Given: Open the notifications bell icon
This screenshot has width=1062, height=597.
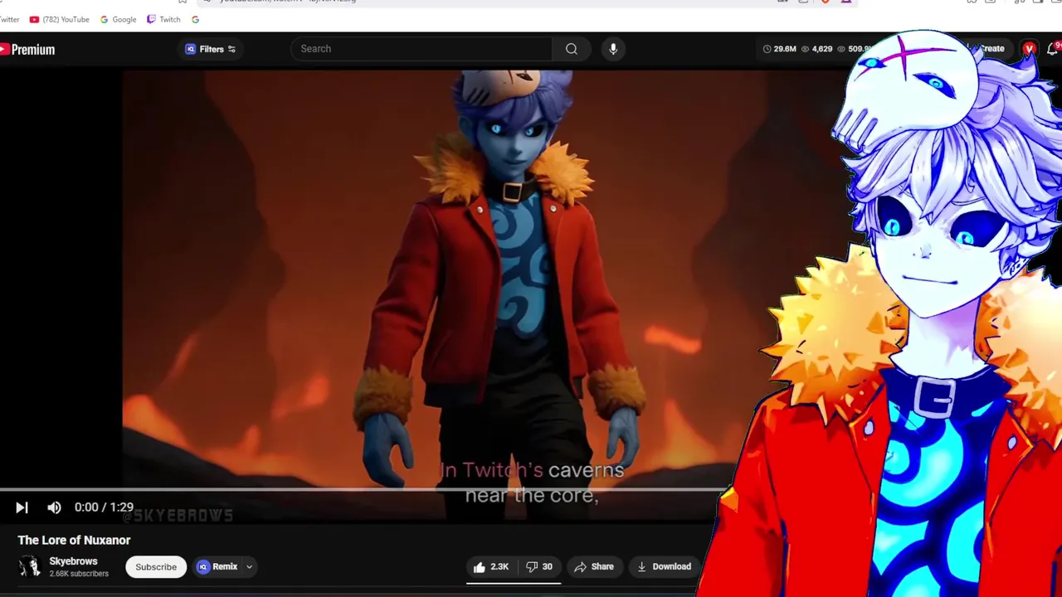Looking at the screenshot, I should pos(1054,49).
